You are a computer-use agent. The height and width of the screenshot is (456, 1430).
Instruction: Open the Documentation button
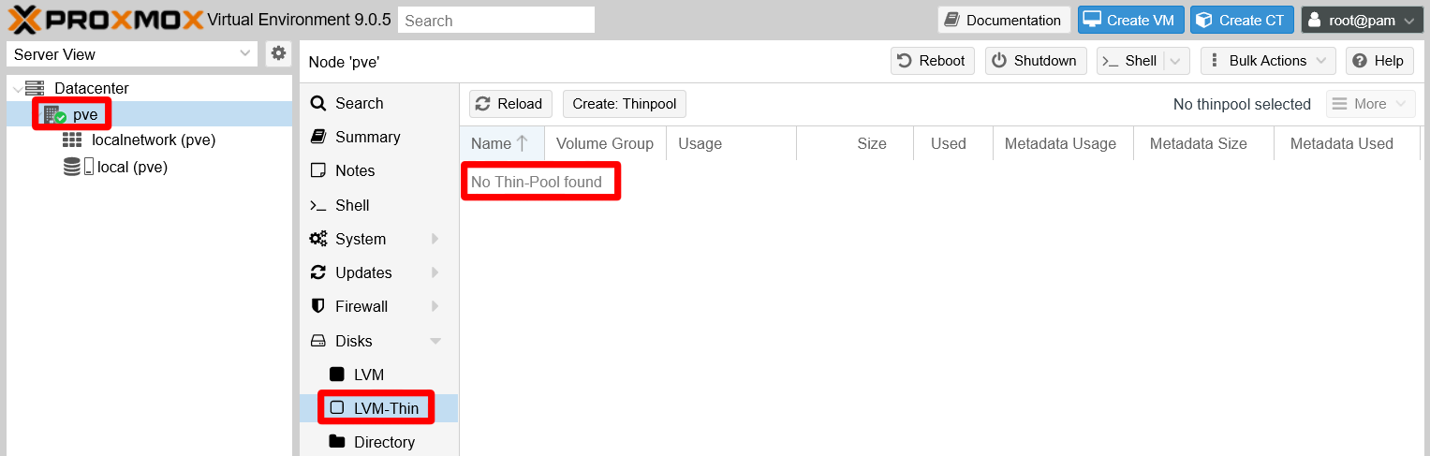tap(1004, 20)
